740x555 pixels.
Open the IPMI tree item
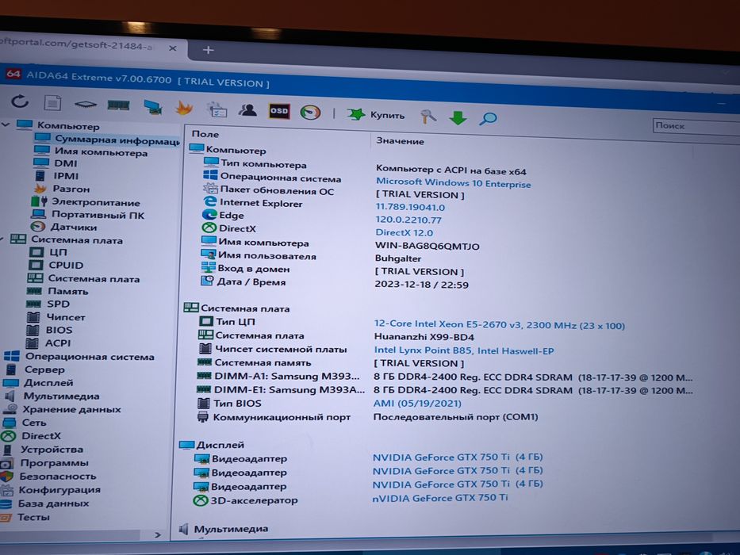pos(56,175)
